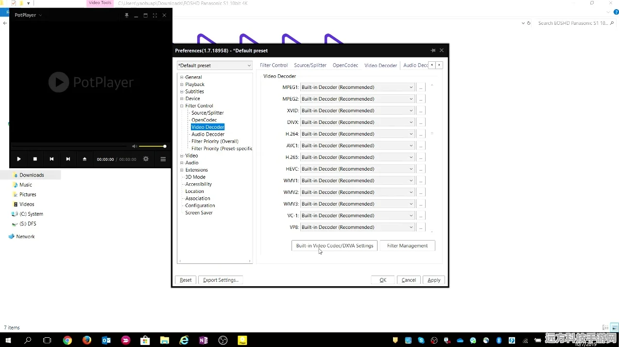Open OneNote from the taskbar
619x347 pixels.
(x=204, y=340)
